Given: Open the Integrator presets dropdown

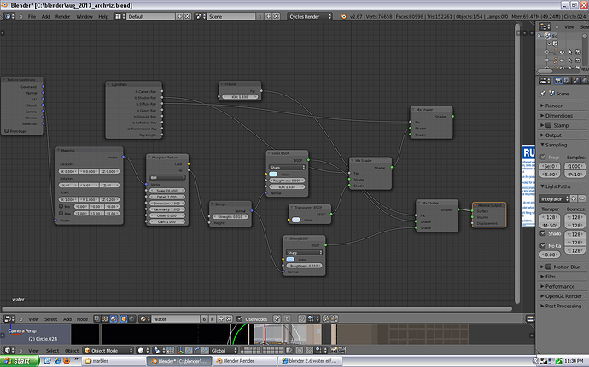Looking at the screenshot, I should pyautogui.click(x=555, y=198).
